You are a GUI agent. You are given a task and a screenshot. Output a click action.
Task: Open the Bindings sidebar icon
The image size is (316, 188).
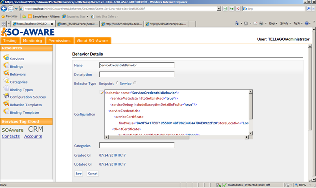[6, 65]
